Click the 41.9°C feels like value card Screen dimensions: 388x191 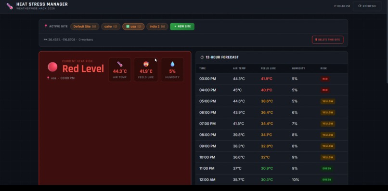[x=146, y=70]
